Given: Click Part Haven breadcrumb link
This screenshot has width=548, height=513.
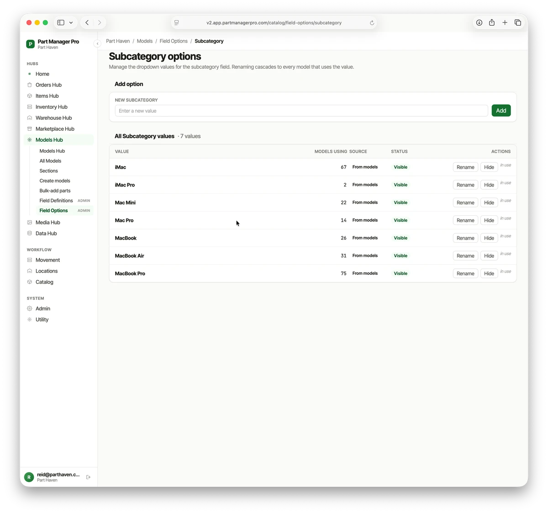Looking at the screenshot, I should click(x=118, y=41).
